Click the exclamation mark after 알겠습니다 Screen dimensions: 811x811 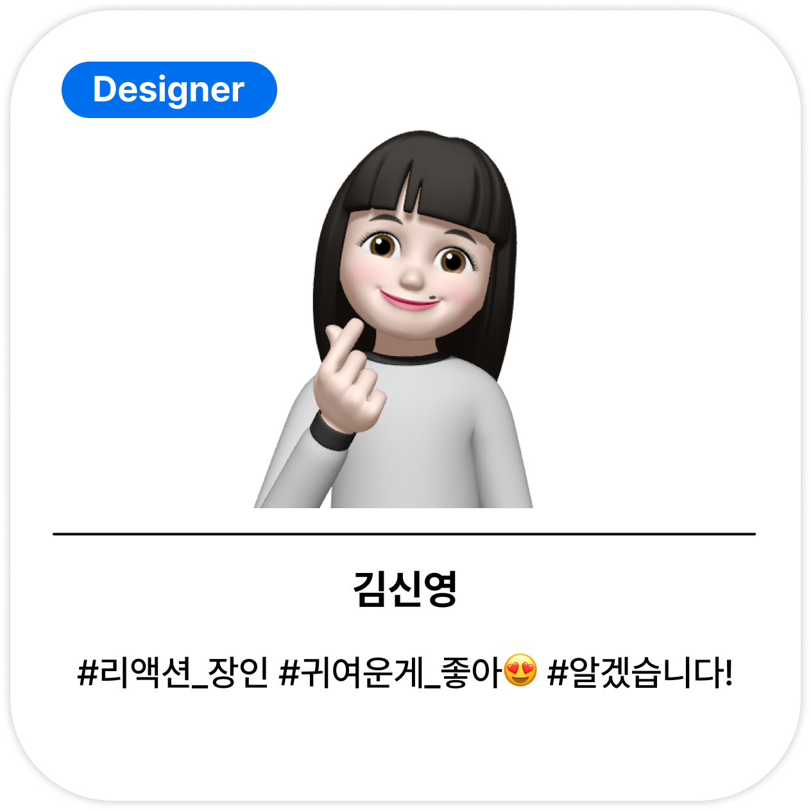(x=728, y=671)
